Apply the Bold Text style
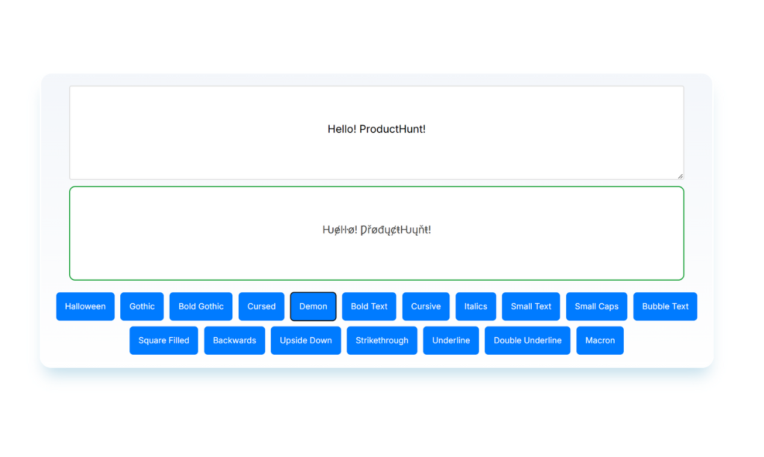764x457 pixels. coord(369,307)
